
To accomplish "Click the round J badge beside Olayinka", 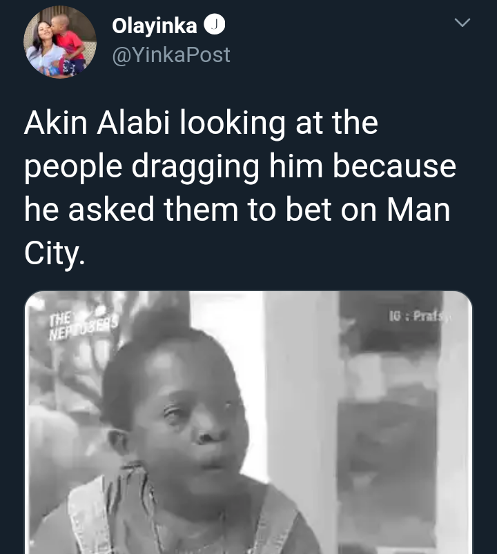I will click(x=214, y=24).
